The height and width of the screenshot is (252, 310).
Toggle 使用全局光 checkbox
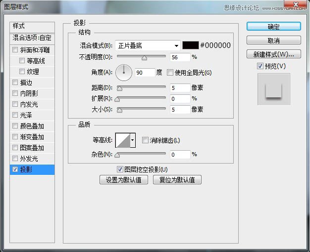(x=170, y=73)
